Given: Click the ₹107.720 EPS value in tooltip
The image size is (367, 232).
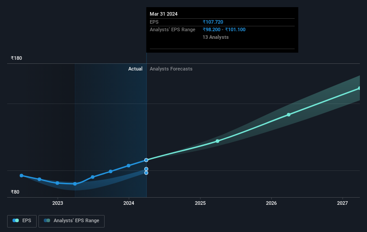Looking at the screenshot, I should tap(213, 22).
